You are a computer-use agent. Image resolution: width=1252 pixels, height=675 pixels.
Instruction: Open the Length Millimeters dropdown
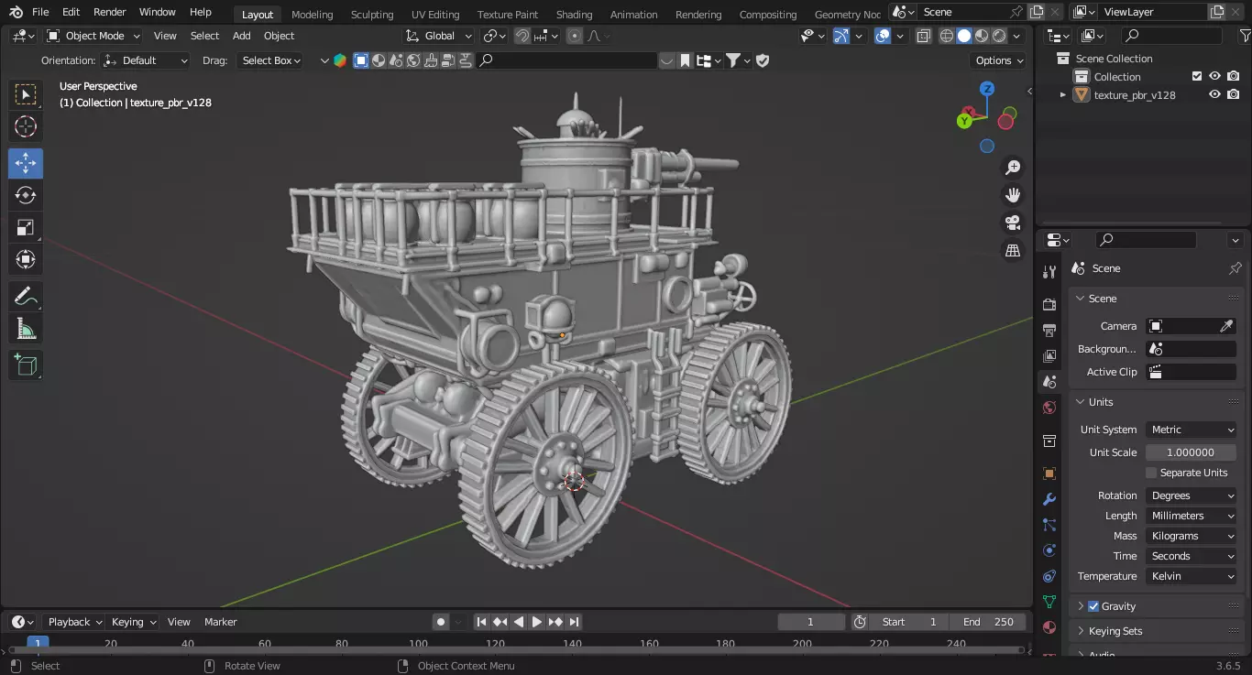pos(1191,516)
